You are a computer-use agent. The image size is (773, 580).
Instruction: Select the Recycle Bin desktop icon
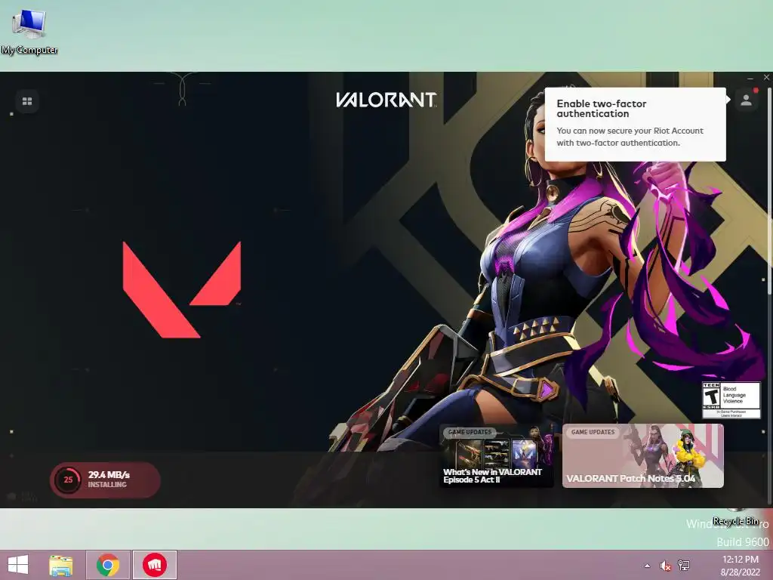[735, 517]
